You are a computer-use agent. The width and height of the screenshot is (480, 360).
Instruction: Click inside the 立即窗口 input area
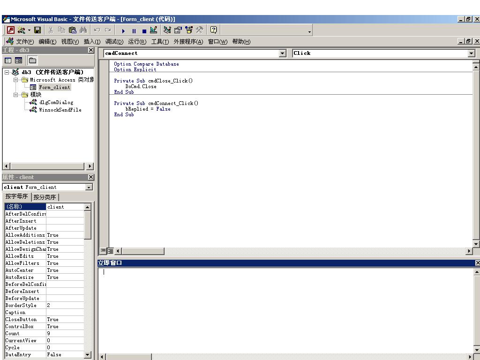tap(286, 311)
